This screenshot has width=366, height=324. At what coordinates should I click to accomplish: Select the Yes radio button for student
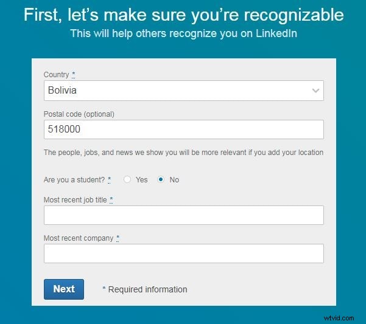[127, 179]
